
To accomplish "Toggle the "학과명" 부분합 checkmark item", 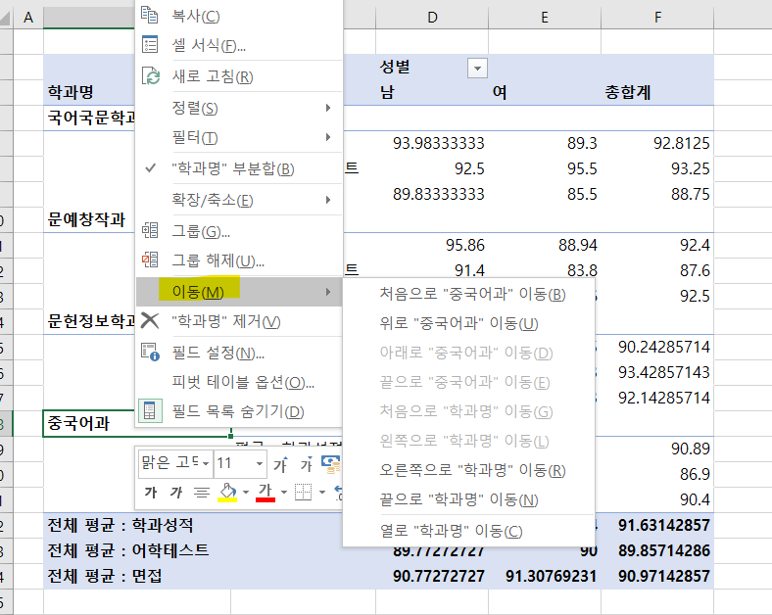I will click(x=232, y=168).
